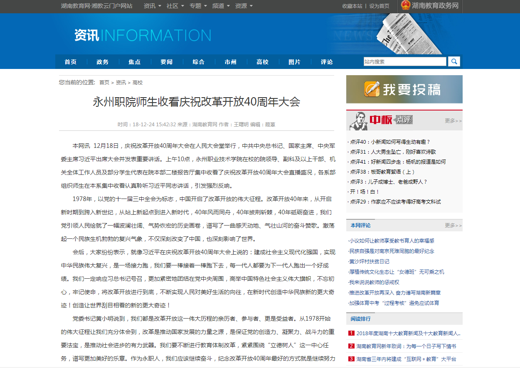Click the 中枢点评 column logo

(x=381, y=121)
